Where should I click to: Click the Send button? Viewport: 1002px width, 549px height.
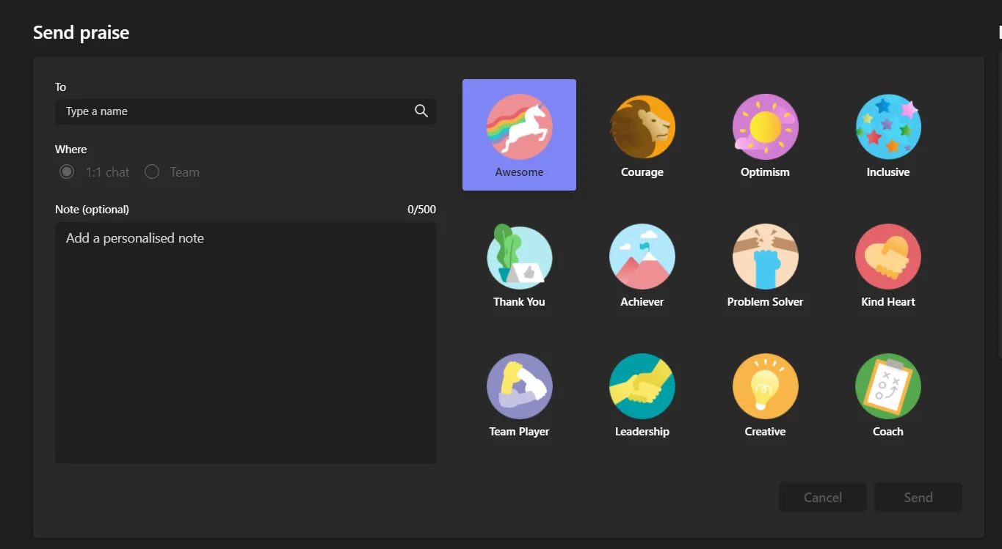[918, 497]
